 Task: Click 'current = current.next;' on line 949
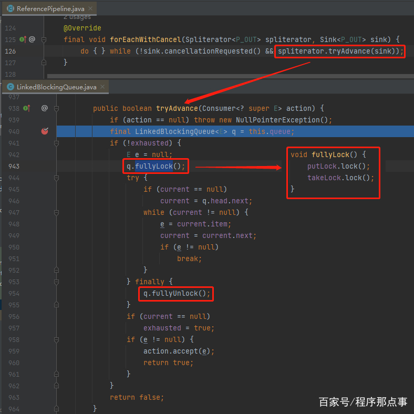click(x=209, y=235)
